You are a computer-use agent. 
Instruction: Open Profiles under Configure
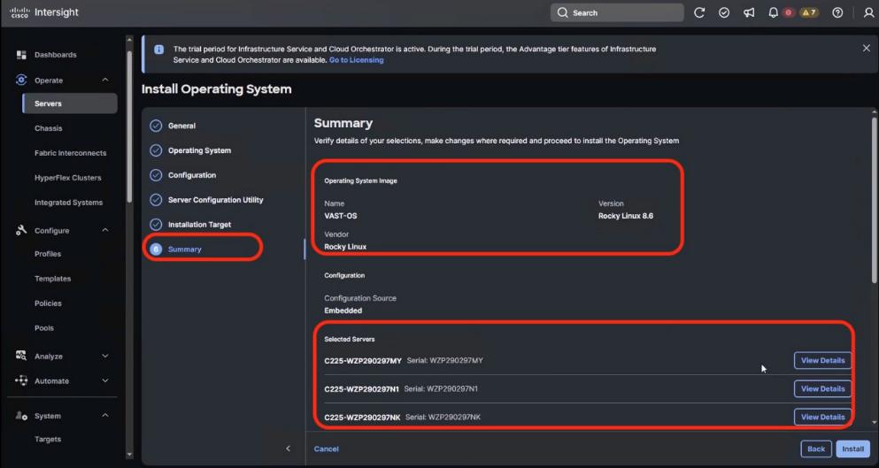click(48, 254)
